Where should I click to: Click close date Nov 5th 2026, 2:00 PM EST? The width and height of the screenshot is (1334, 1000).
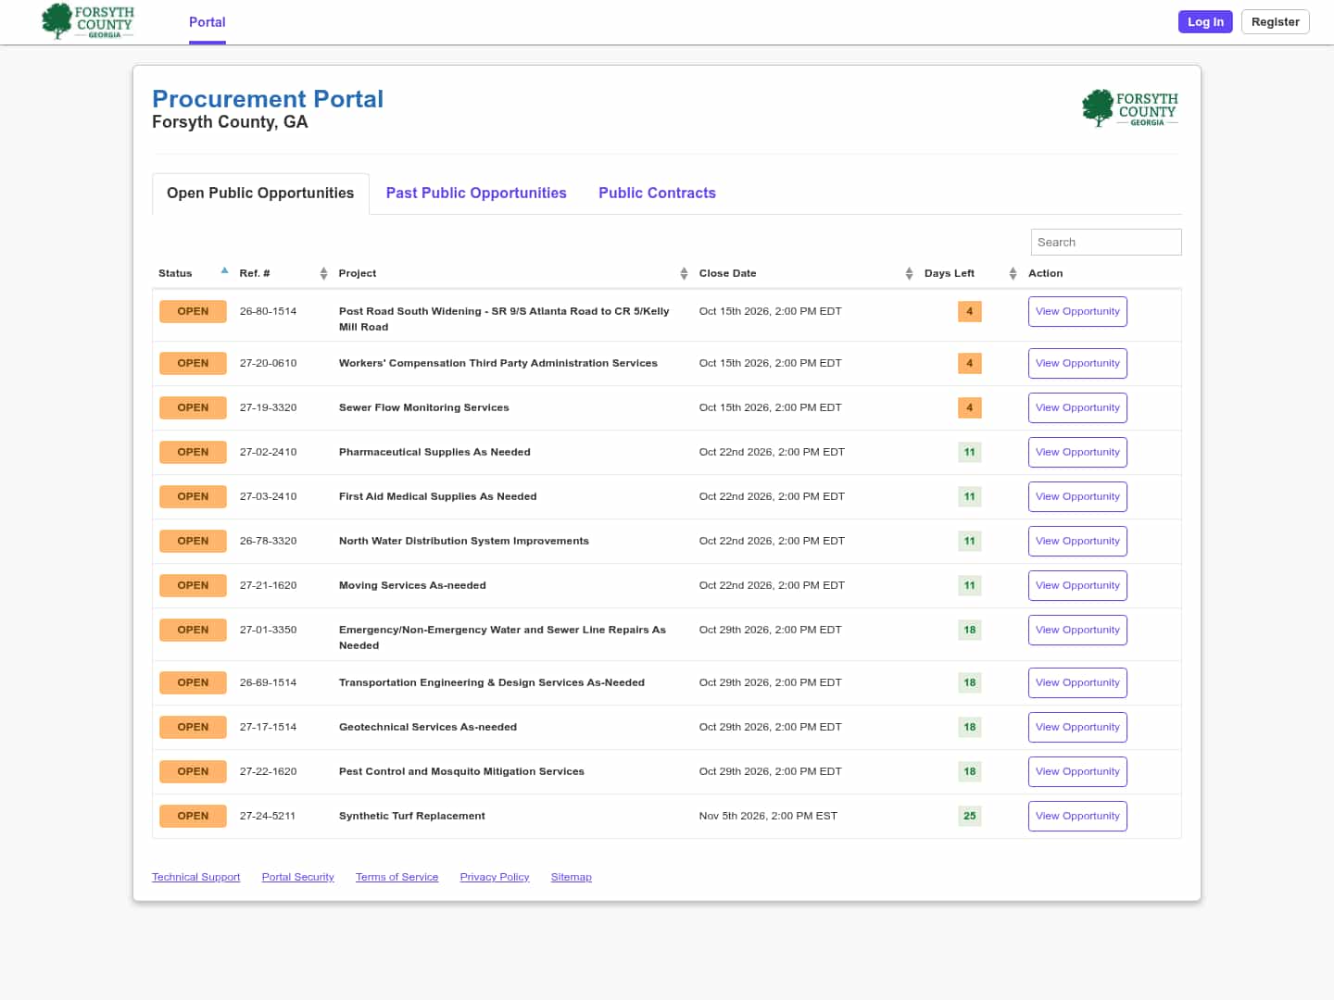[768, 816]
